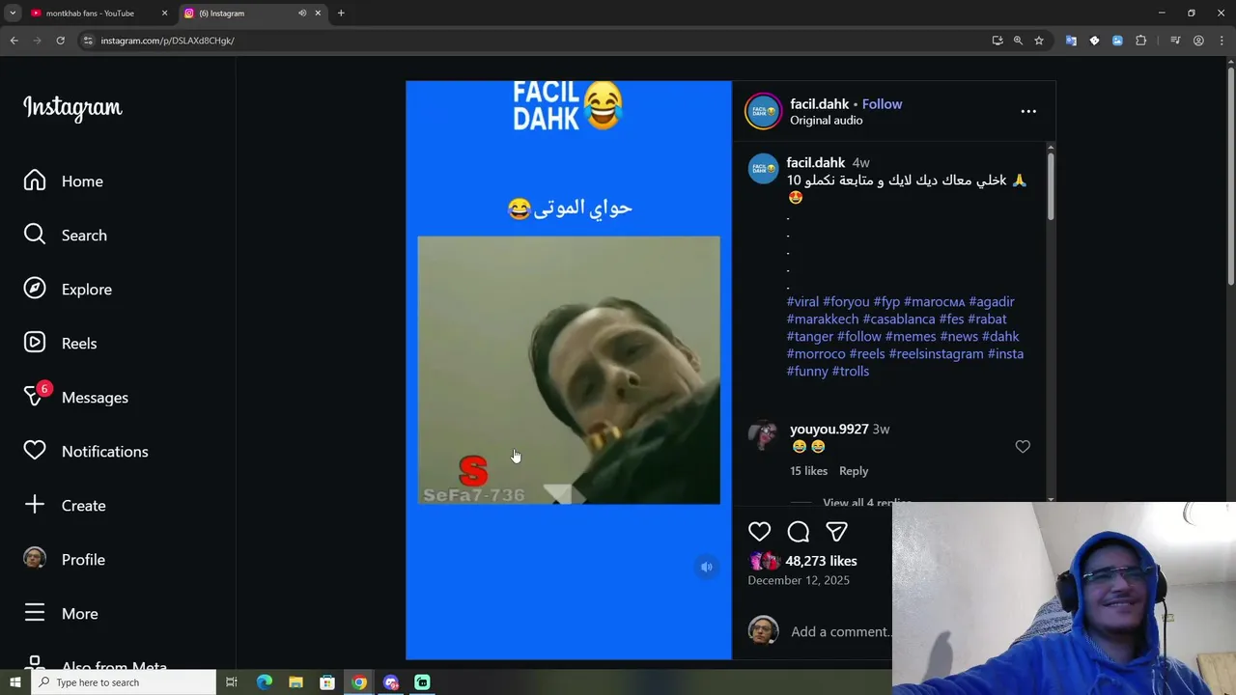Toggle the video sound speaker button

(707, 568)
